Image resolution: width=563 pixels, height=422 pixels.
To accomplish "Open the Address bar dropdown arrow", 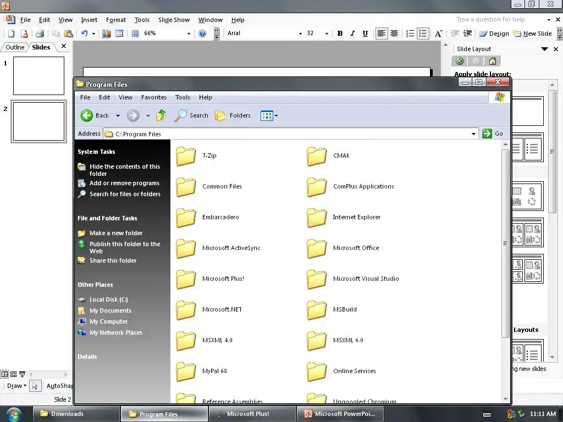I will 473,134.
